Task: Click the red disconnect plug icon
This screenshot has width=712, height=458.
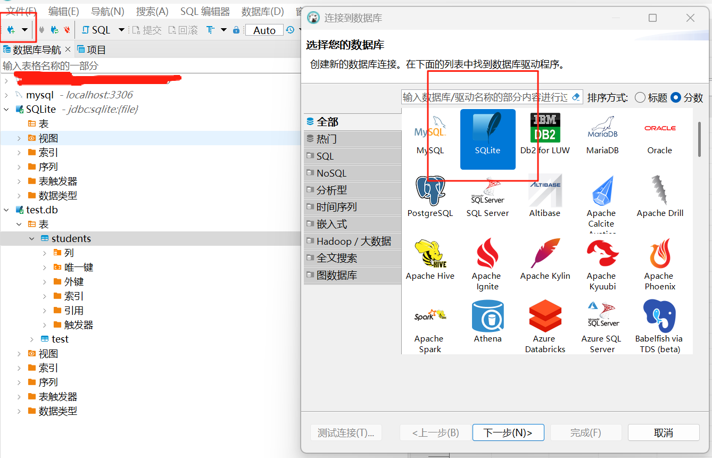Action: (x=67, y=30)
